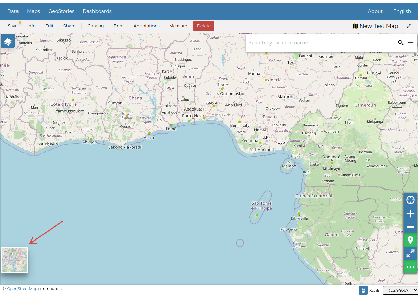Toggle the mouse position icon beside Scale
This screenshot has height=298, width=418.
(x=363, y=290)
